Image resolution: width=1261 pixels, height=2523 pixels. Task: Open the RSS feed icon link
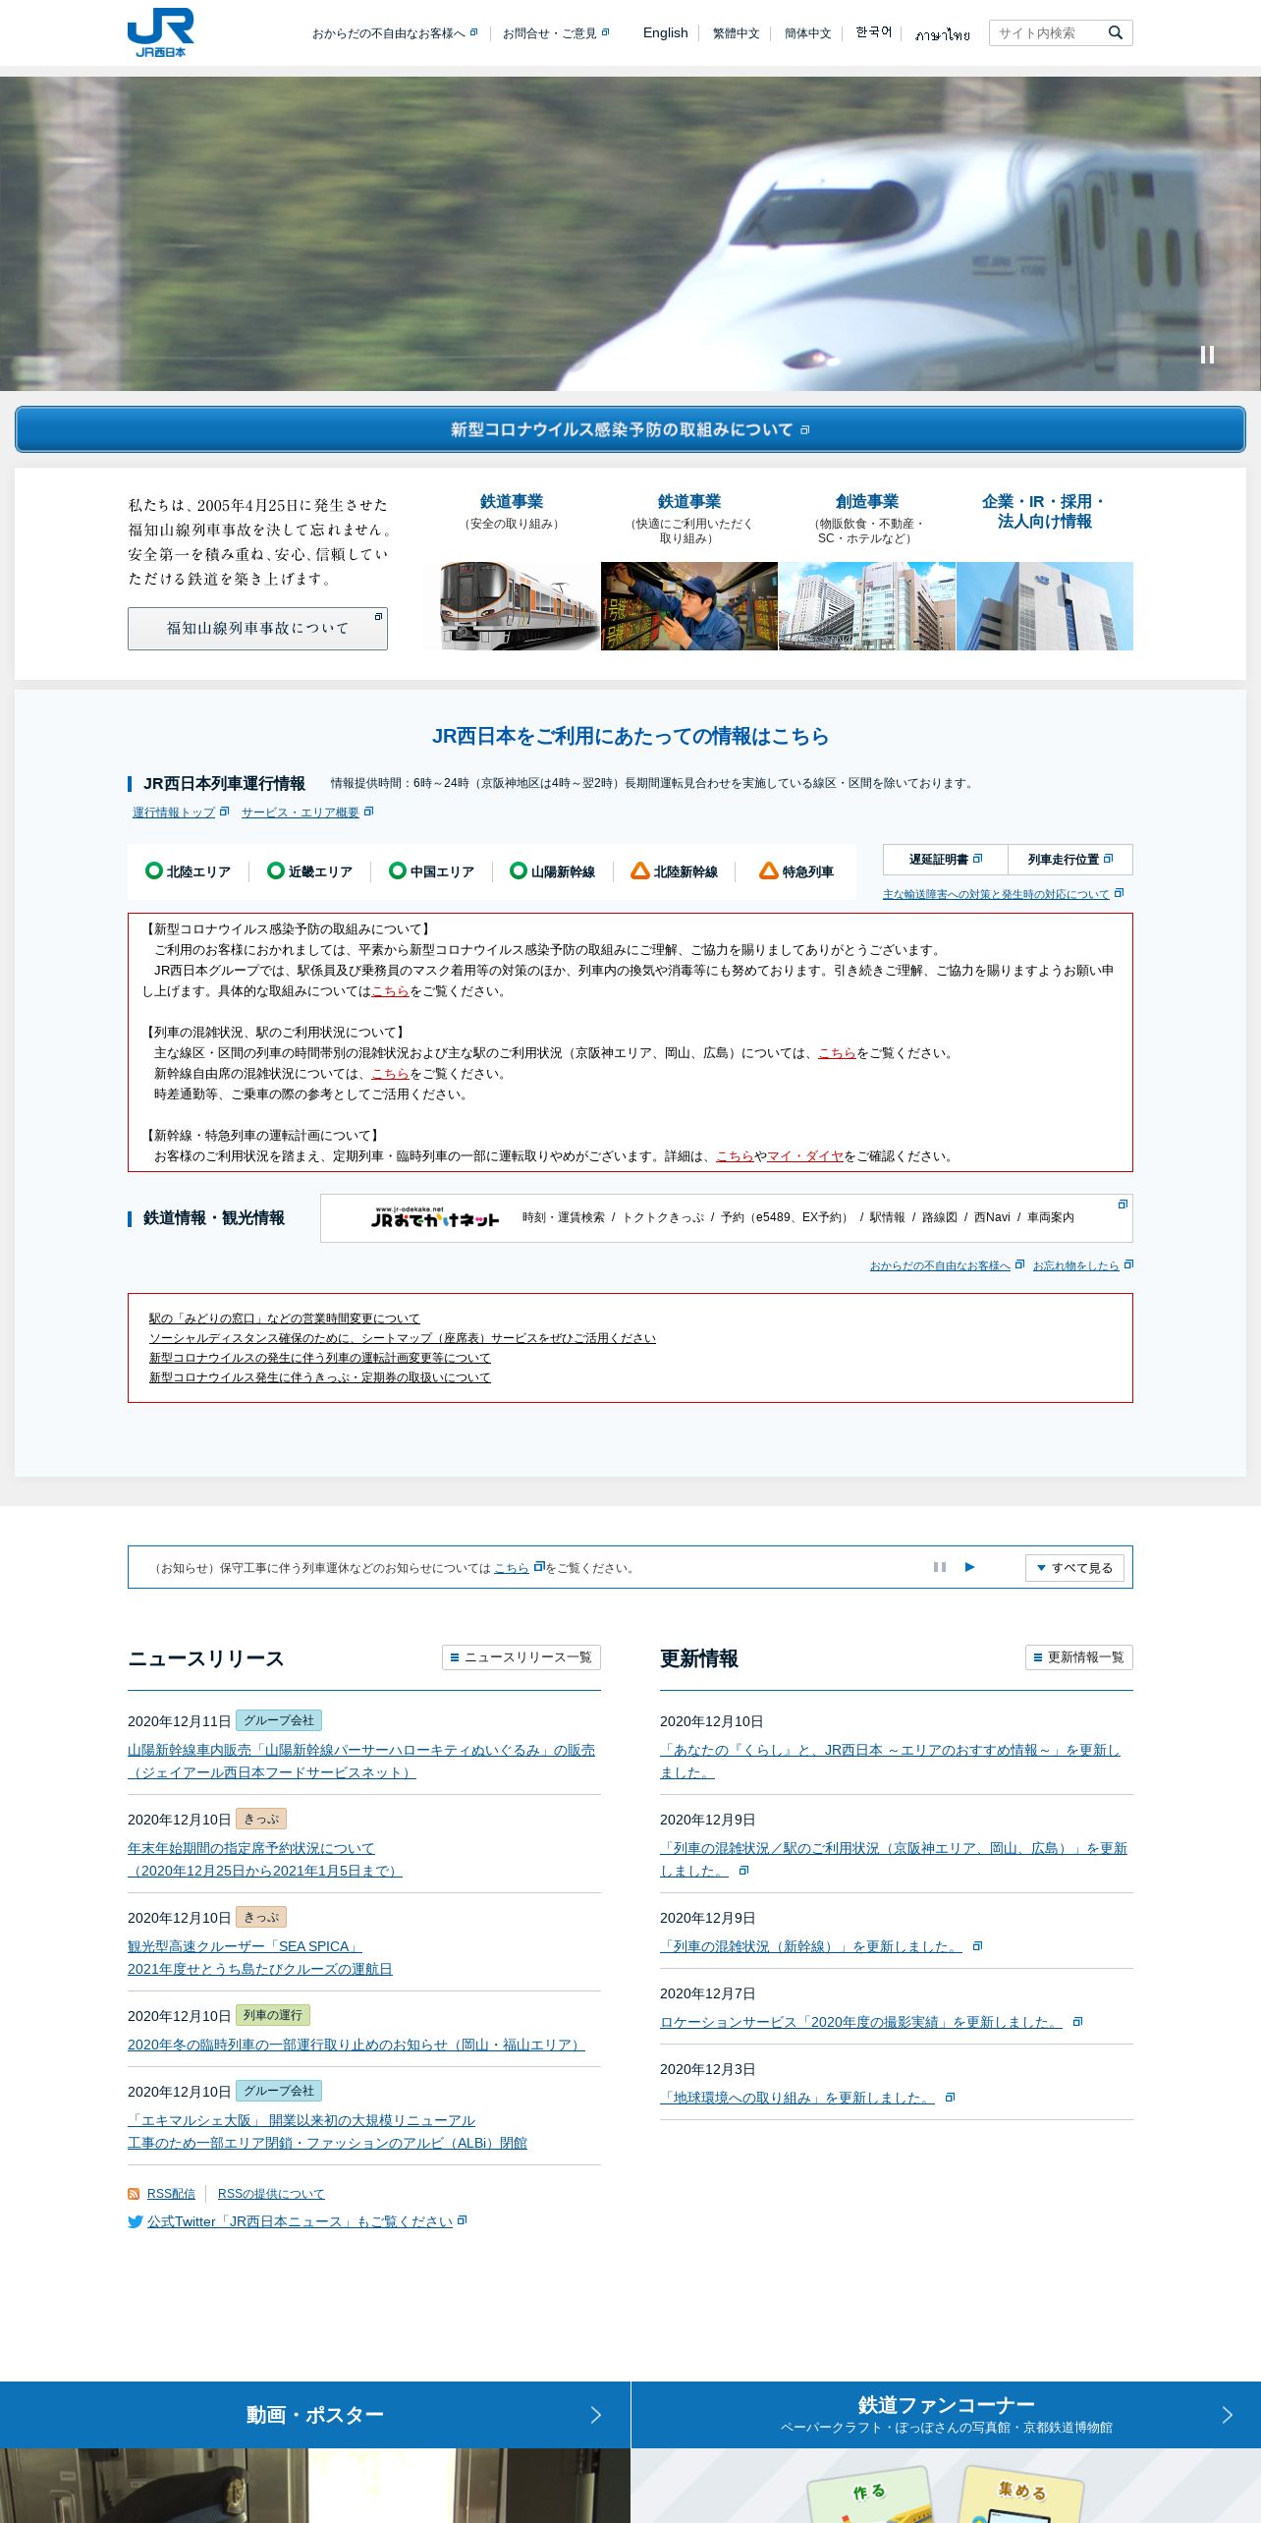(134, 2194)
